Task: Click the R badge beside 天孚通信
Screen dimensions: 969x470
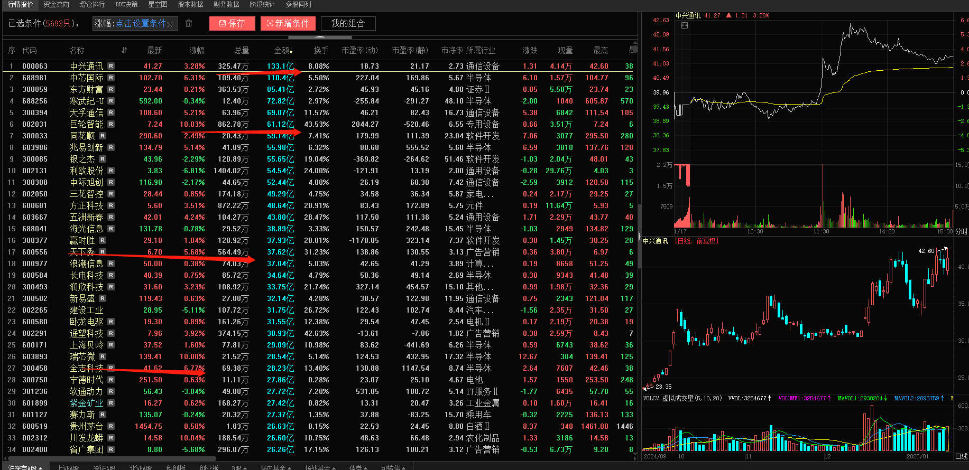Action: [111, 112]
